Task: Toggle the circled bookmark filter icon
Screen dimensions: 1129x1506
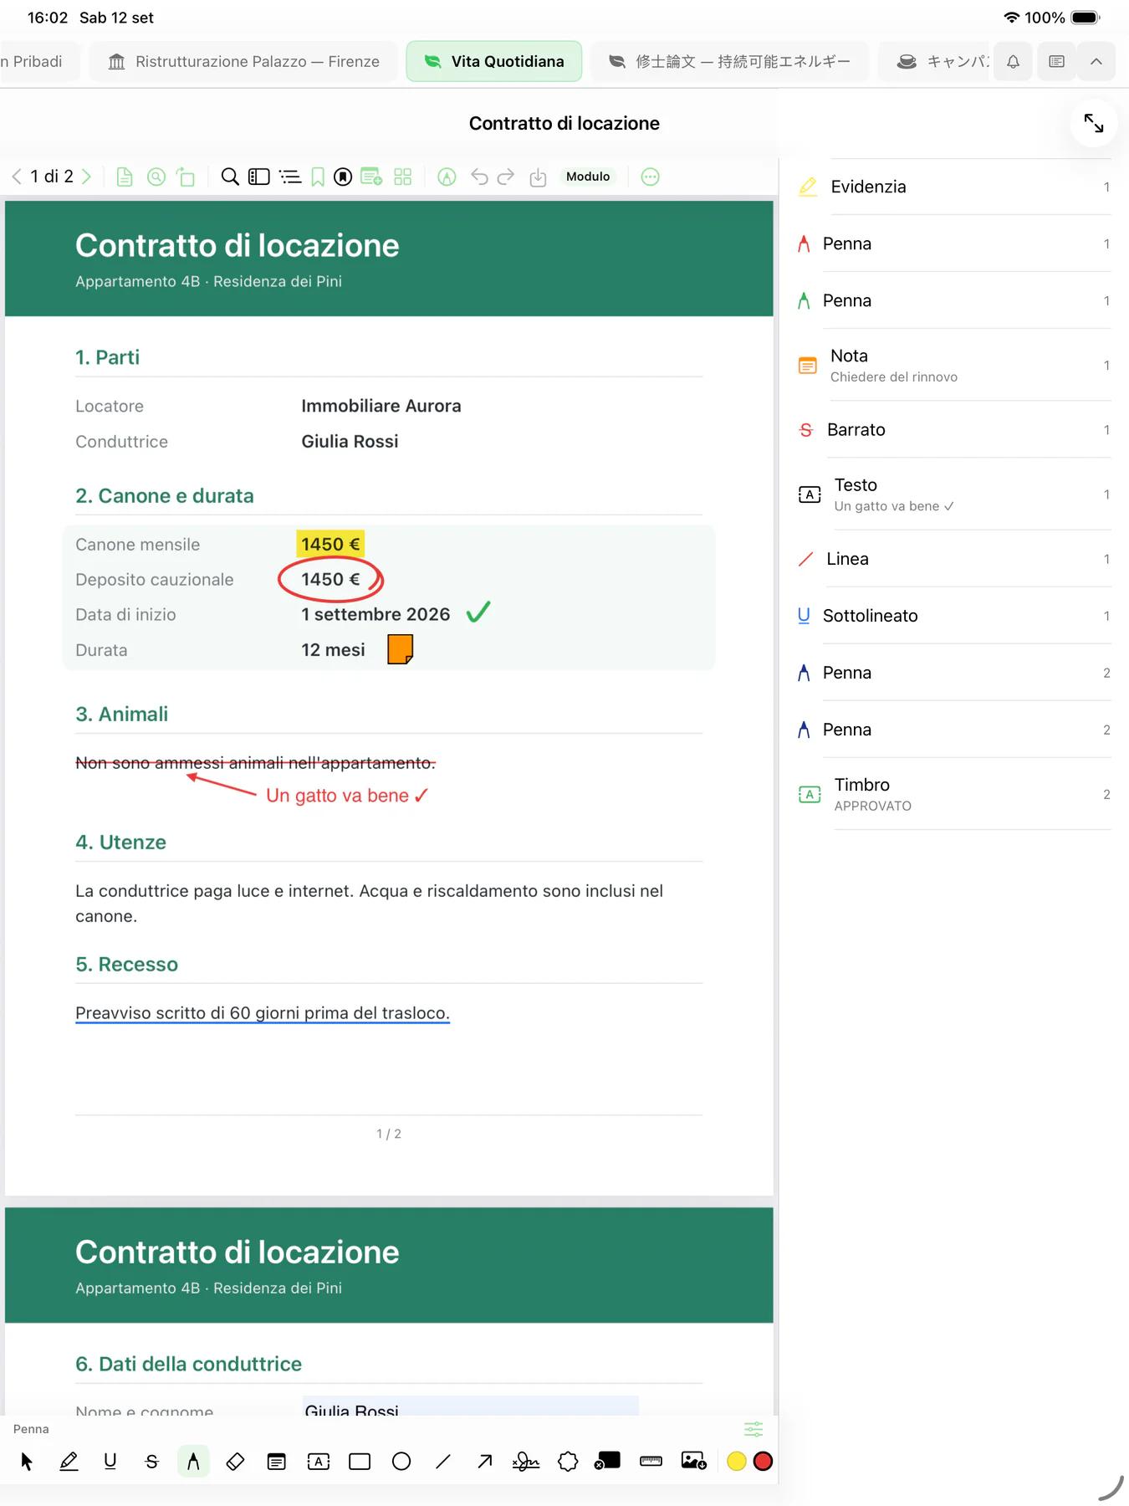Action: 343,177
